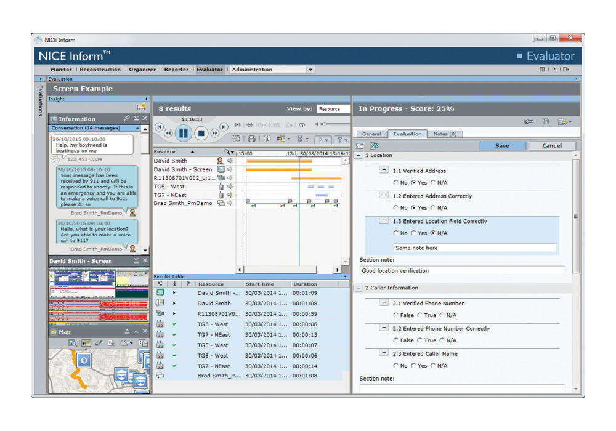Pause the audio playback
This screenshot has height=431, width=616.
pyautogui.click(x=183, y=133)
